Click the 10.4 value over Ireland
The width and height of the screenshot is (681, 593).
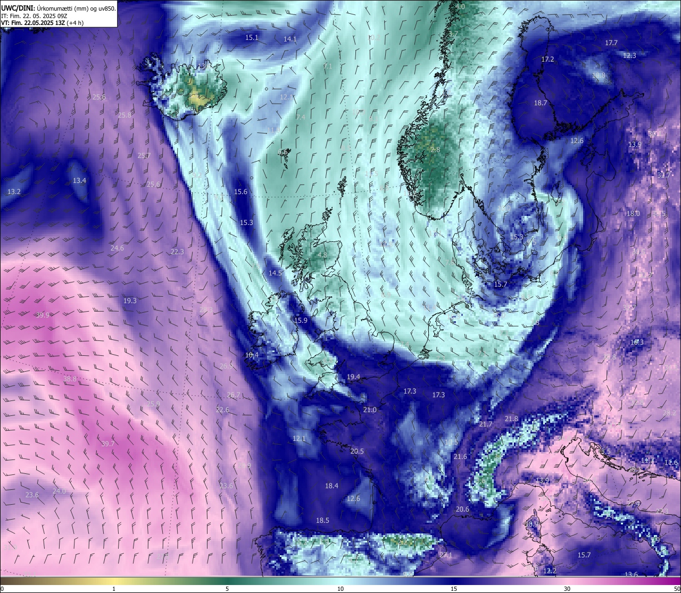(x=252, y=355)
